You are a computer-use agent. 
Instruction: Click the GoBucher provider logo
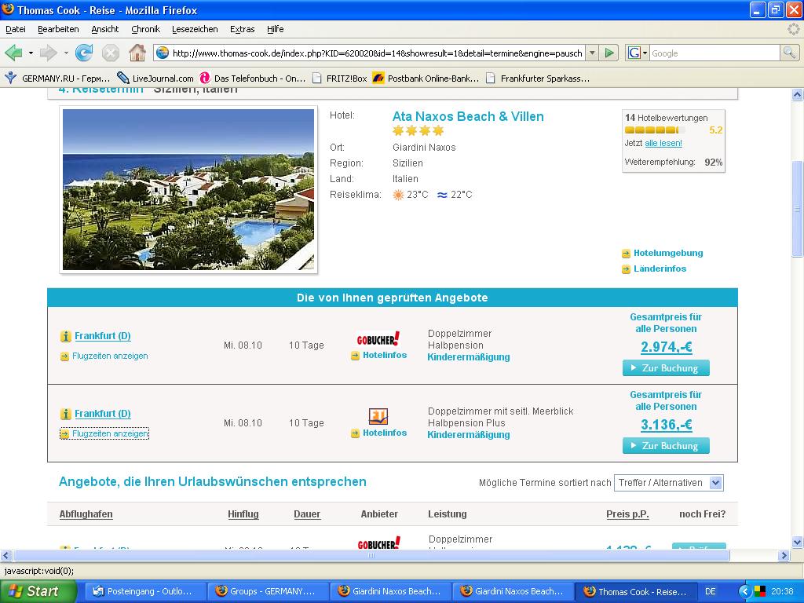click(378, 339)
